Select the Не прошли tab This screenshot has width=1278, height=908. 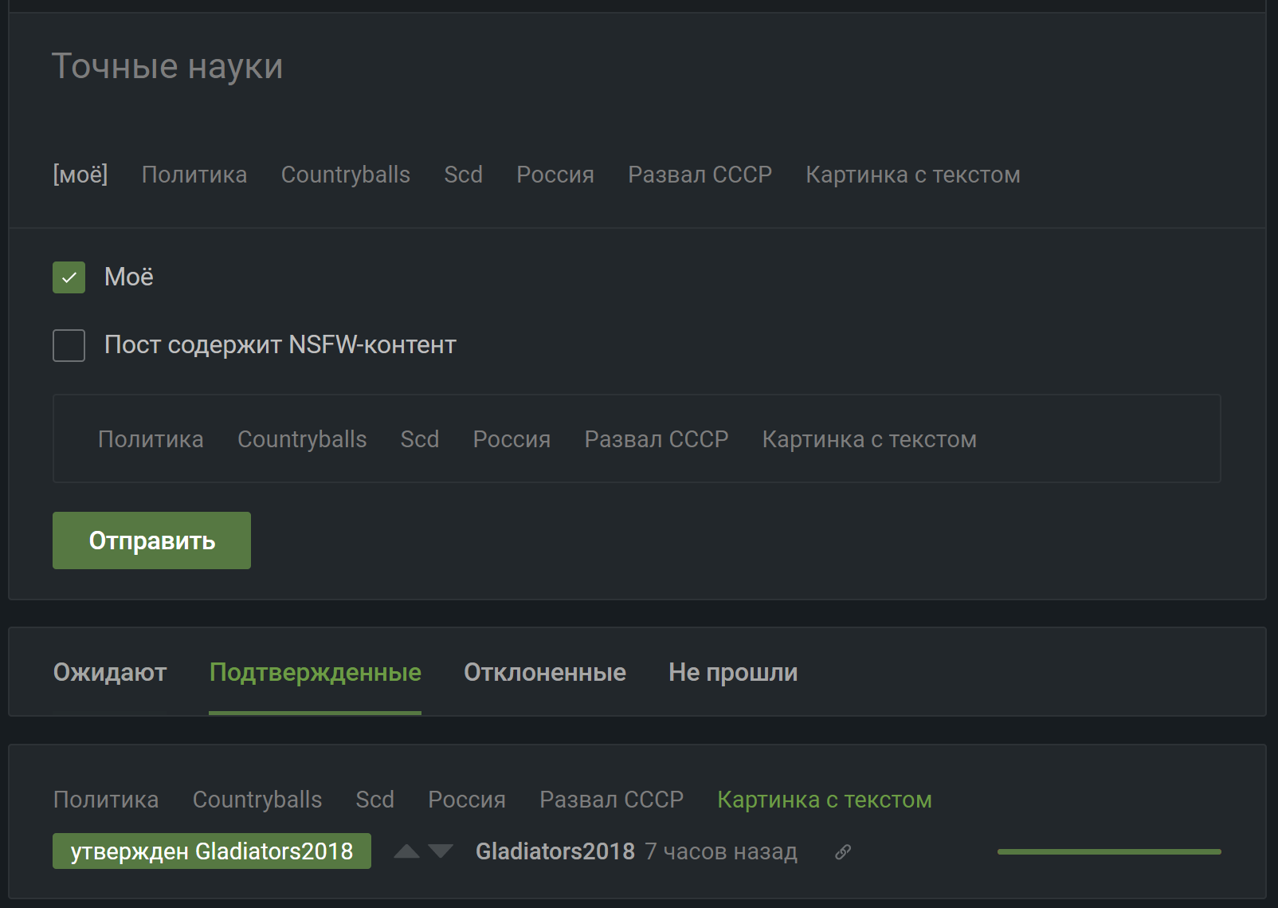733,672
